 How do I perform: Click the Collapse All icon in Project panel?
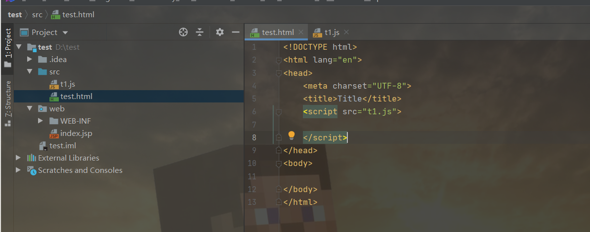[200, 32]
